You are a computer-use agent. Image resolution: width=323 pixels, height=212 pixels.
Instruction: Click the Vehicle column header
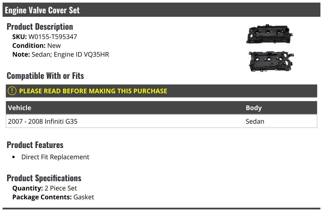20,108
